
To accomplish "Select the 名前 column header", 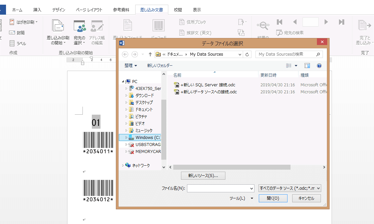I will pos(177,75).
